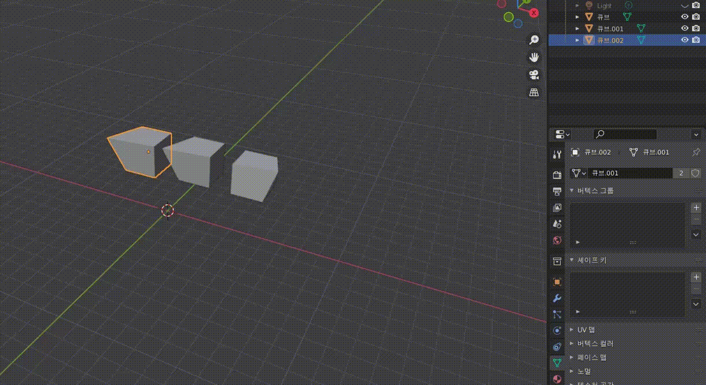Add a new shape key with plus button
The height and width of the screenshot is (385, 706).
[696, 277]
